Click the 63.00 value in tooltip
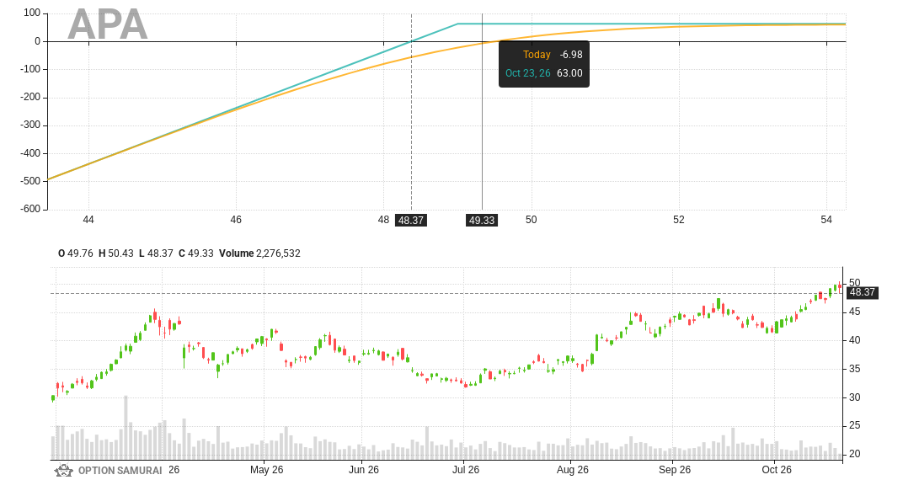Screen dimensions: 903x480 (569, 73)
